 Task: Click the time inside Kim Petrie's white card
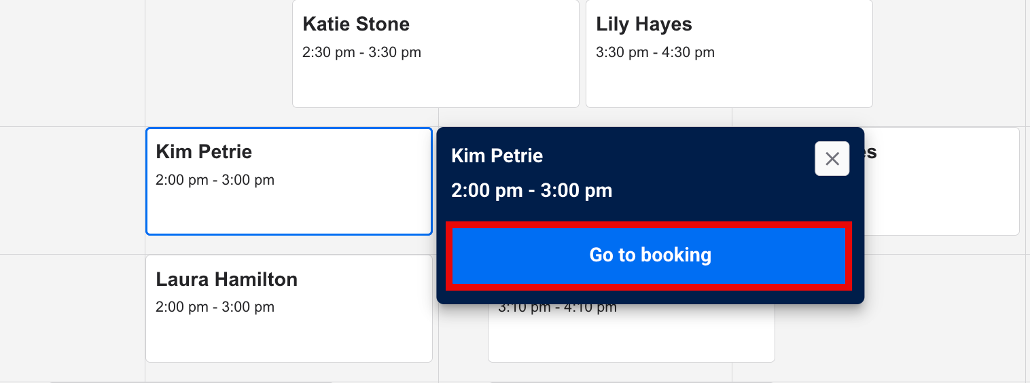215,180
